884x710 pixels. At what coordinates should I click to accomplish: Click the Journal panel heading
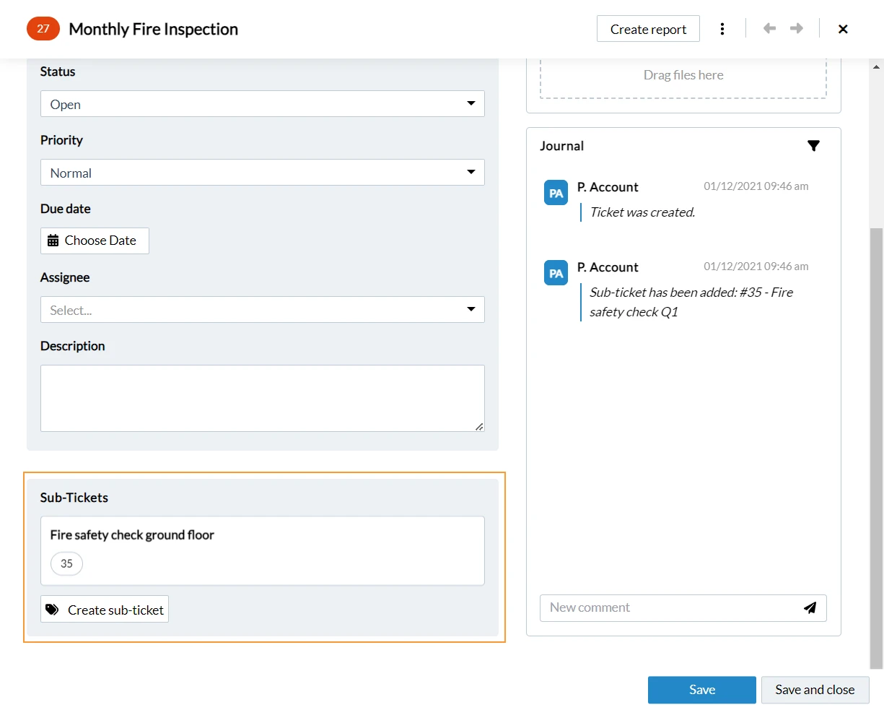click(561, 146)
